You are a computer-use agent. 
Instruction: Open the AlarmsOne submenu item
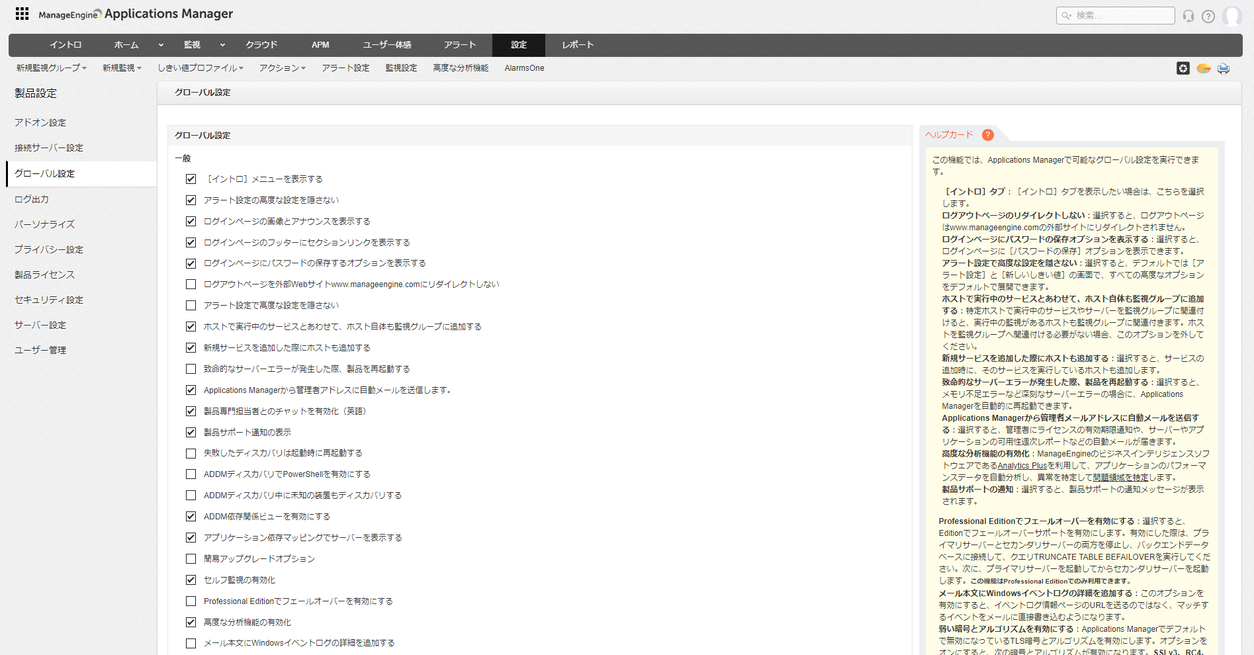click(x=524, y=68)
